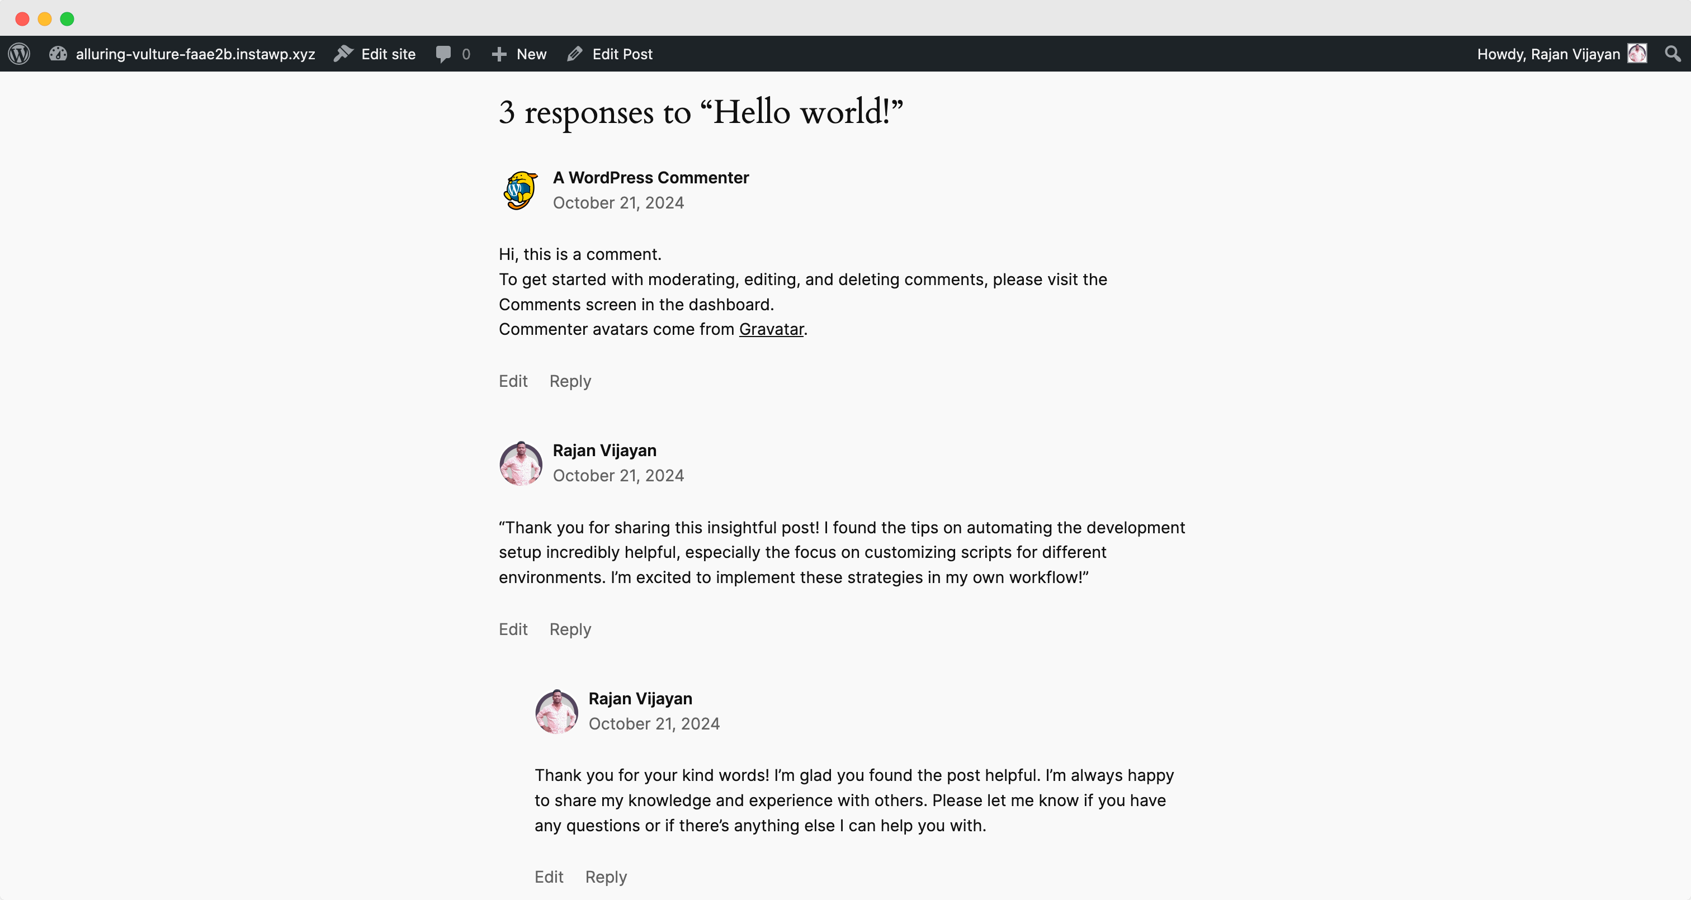Open the site dashboard gauge icon
The height and width of the screenshot is (900, 1691).
click(x=58, y=54)
